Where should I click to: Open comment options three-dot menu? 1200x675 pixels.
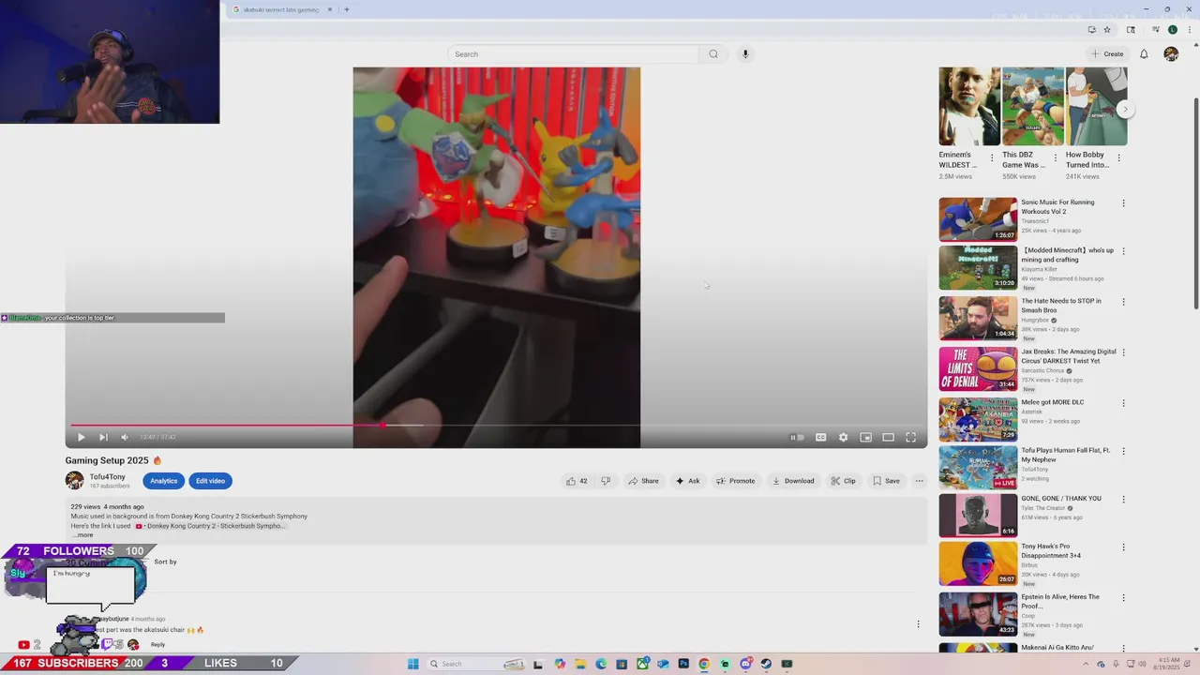pyautogui.click(x=918, y=624)
